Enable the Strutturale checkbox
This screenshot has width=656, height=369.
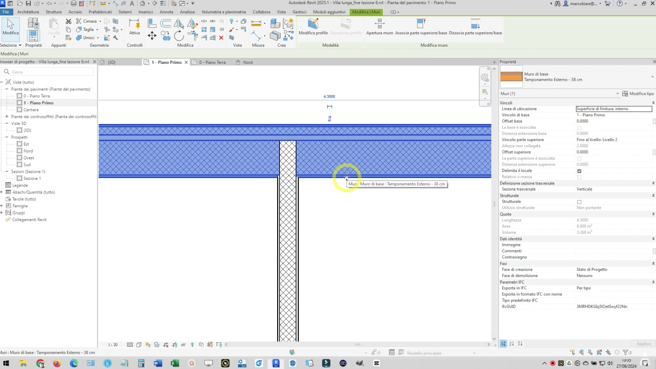click(579, 202)
